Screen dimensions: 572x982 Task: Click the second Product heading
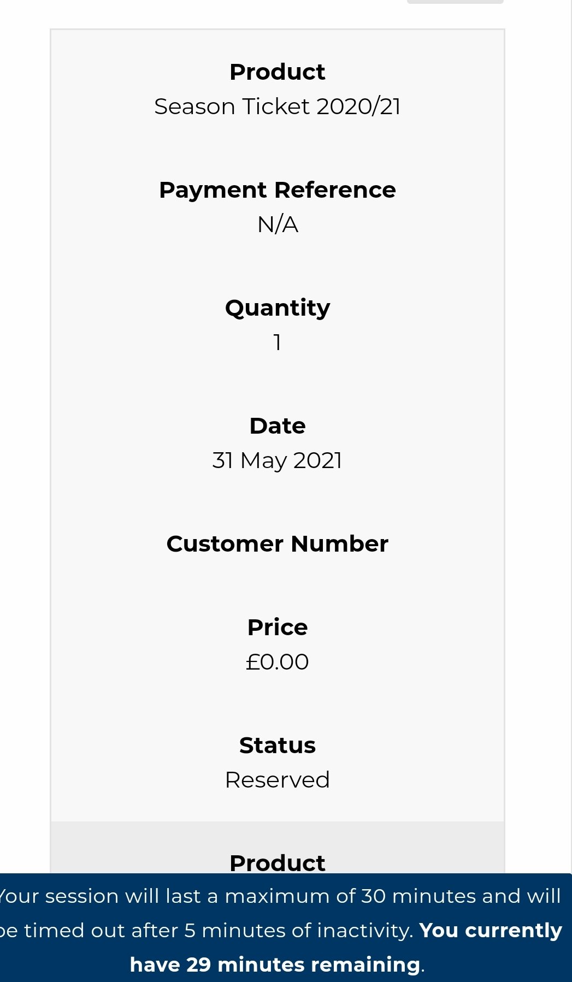tap(277, 862)
